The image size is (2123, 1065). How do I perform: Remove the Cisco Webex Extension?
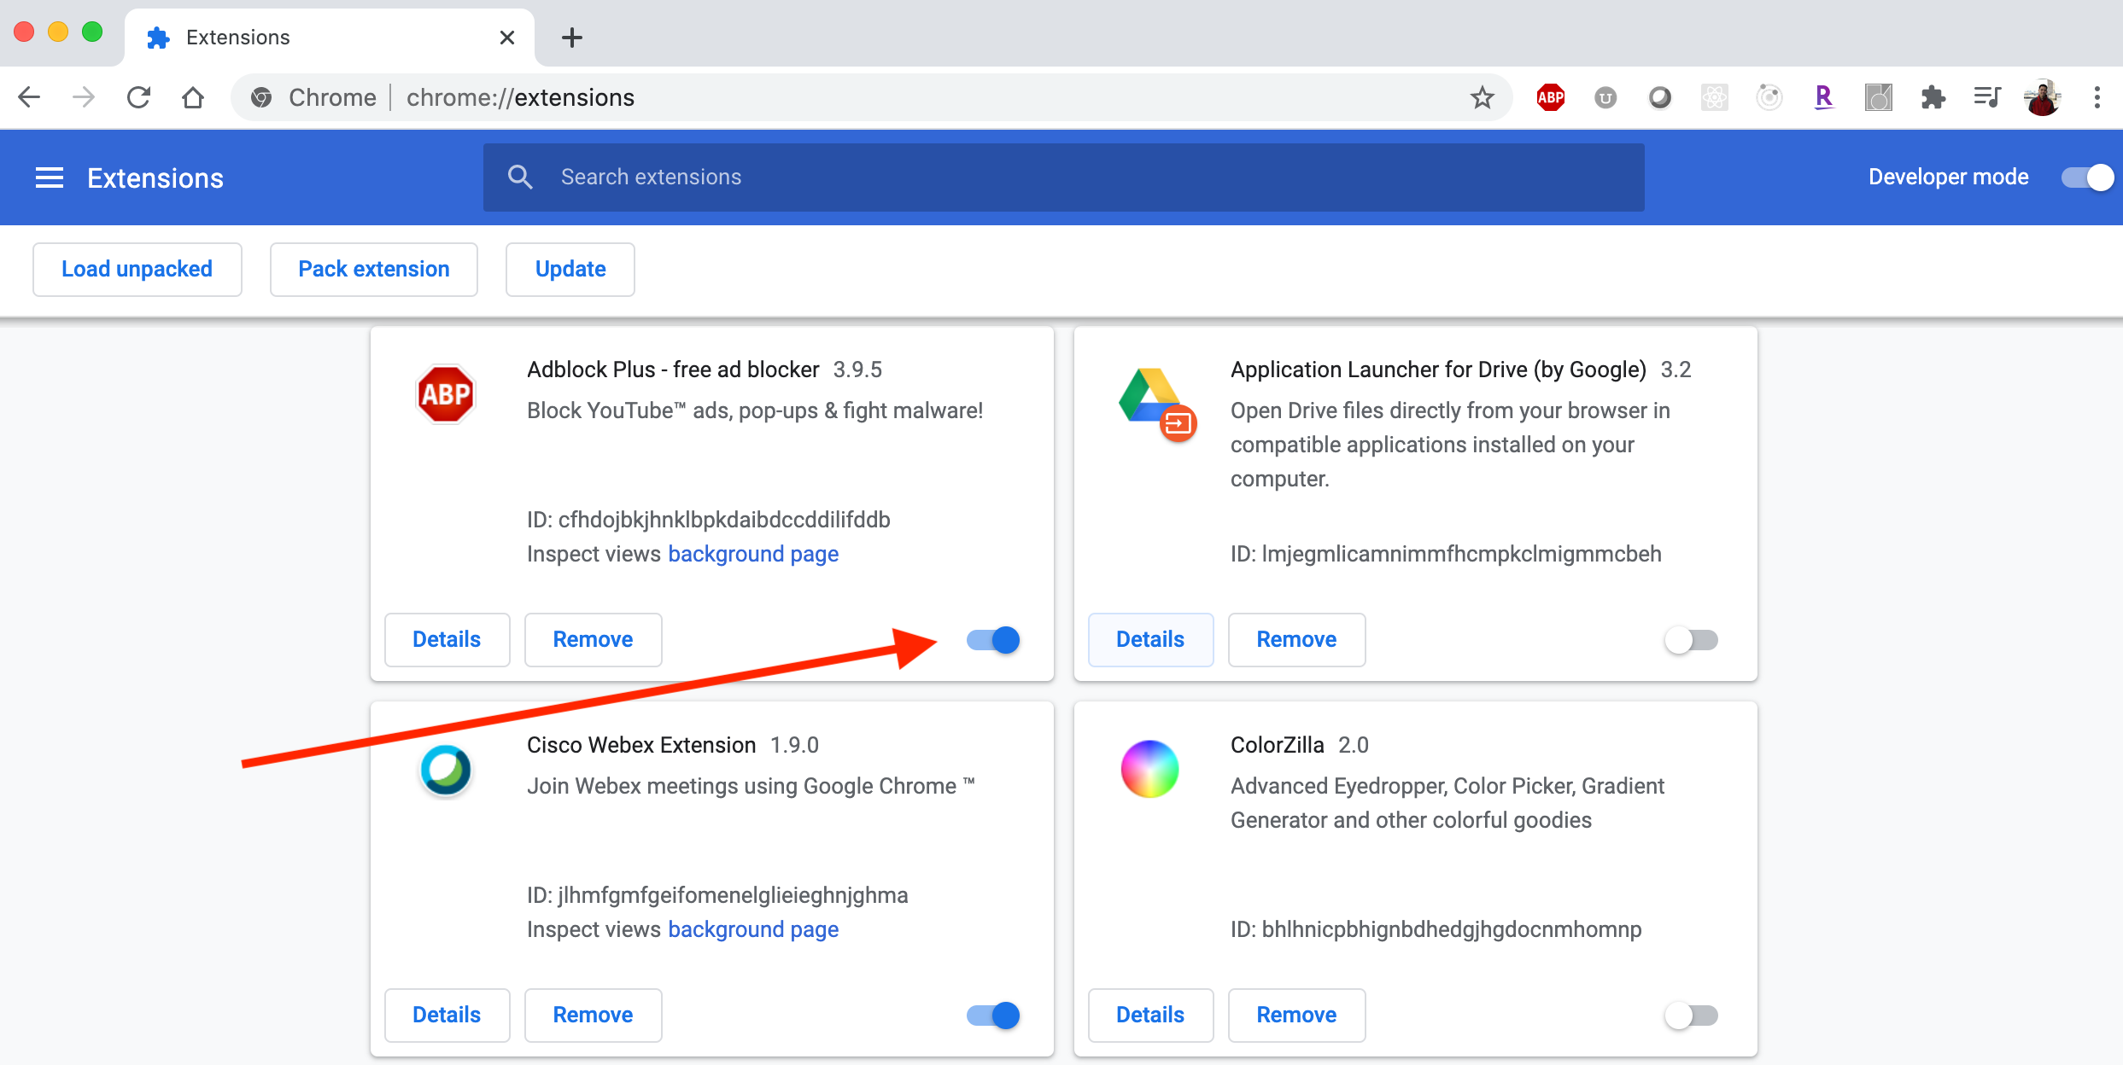[x=593, y=1015]
